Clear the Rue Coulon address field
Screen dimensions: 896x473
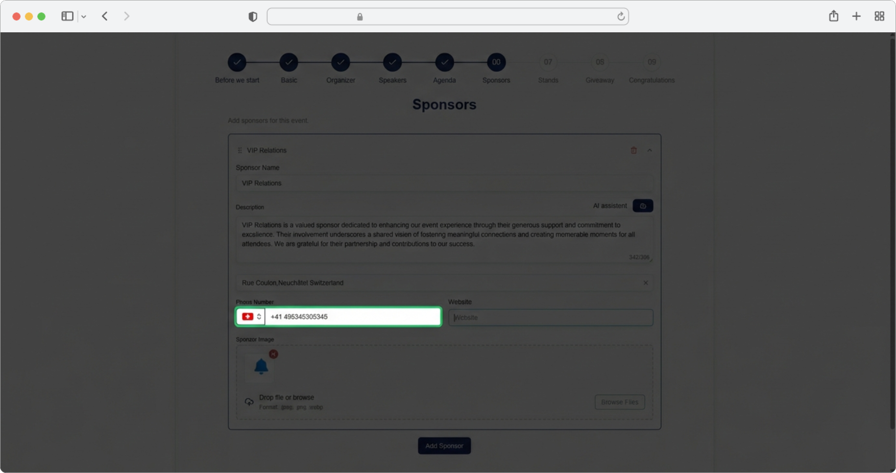646,283
